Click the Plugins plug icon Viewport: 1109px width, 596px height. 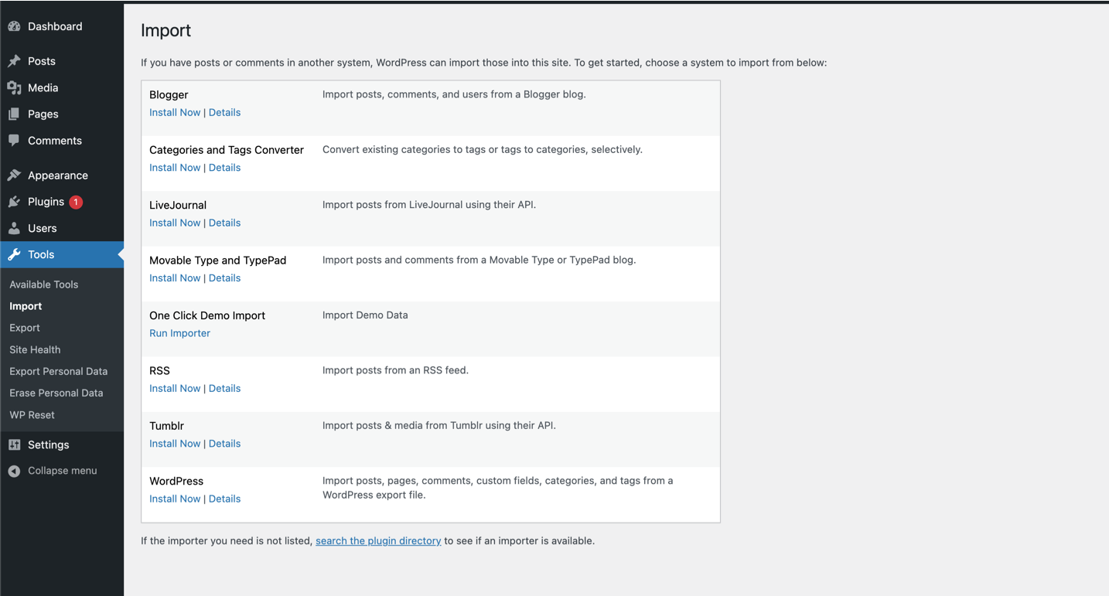pyautogui.click(x=14, y=202)
